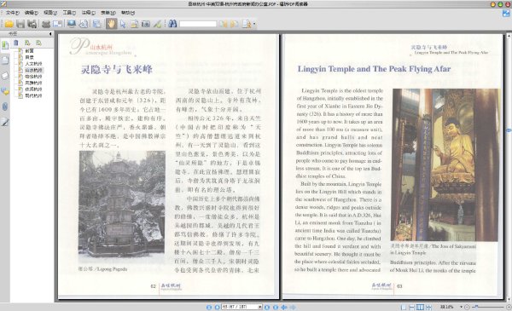Open the 视图(V) menu

coord(50,13)
